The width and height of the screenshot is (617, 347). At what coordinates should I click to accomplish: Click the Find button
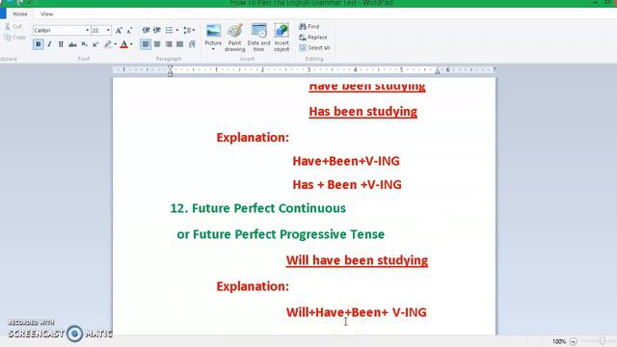309,27
